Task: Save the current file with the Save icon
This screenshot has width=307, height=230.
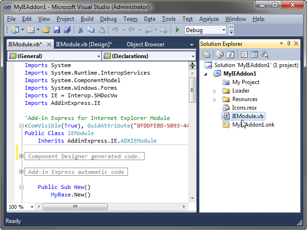Action: 57,30
